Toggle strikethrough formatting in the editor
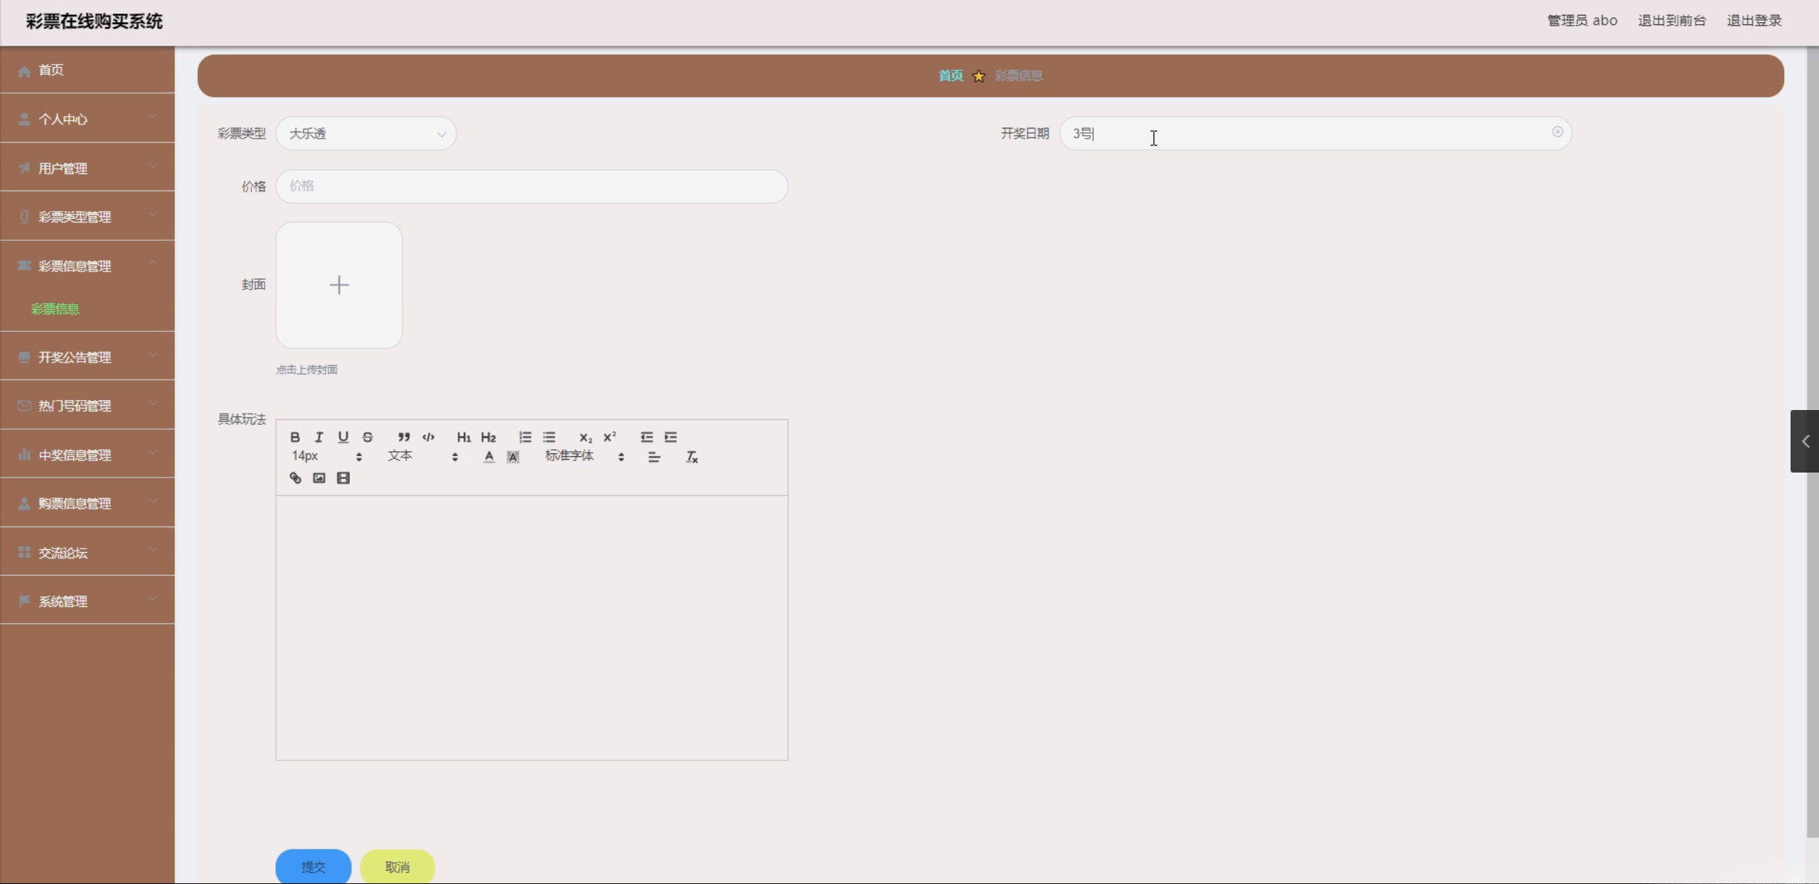The width and height of the screenshot is (1819, 884). [368, 437]
